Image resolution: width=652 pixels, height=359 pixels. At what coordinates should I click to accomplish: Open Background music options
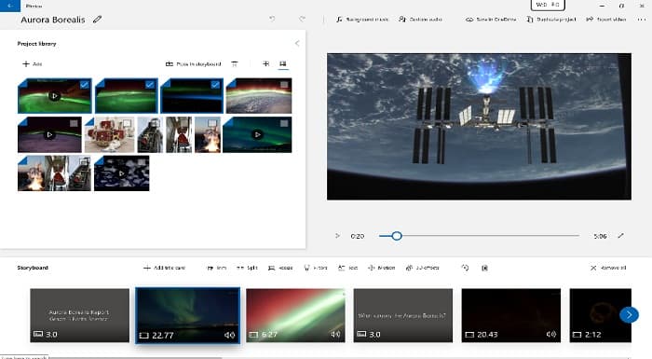[x=362, y=20]
